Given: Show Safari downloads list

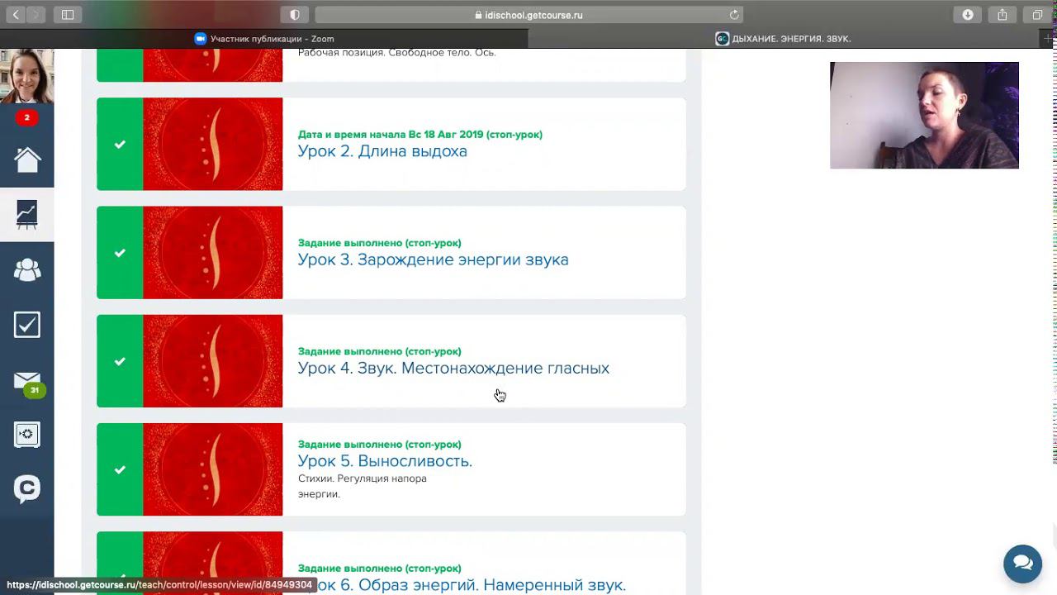Looking at the screenshot, I should [968, 15].
